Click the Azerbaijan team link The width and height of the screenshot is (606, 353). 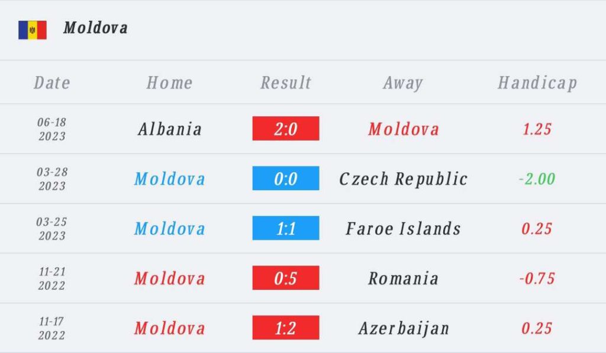click(x=404, y=328)
